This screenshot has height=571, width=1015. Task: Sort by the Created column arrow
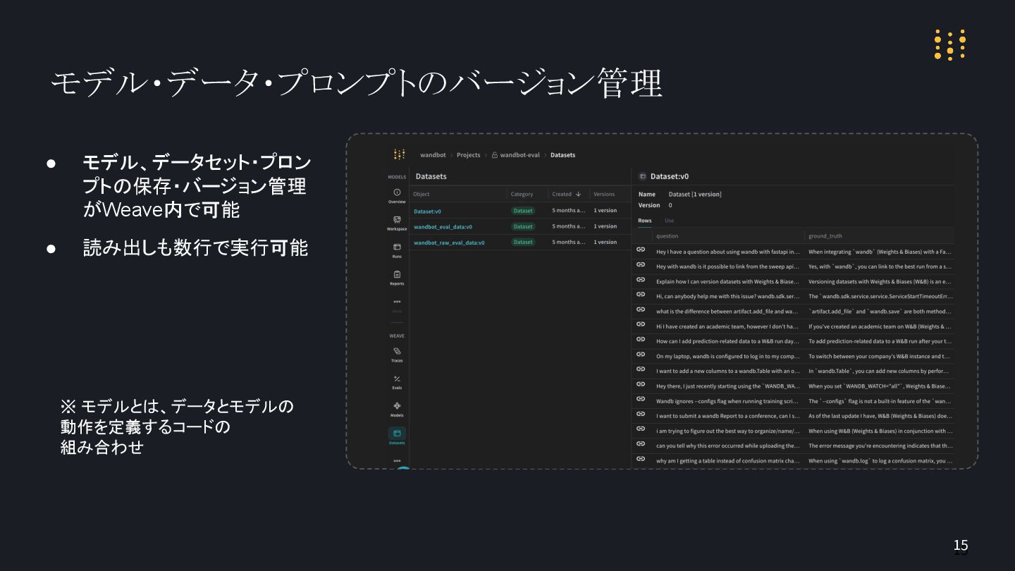point(579,194)
